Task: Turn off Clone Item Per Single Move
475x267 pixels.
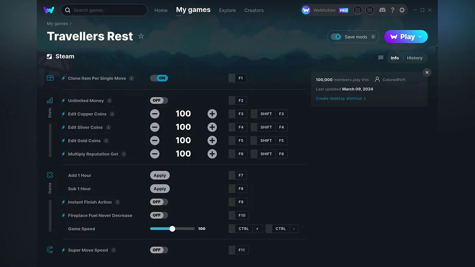Action: point(159,78)
